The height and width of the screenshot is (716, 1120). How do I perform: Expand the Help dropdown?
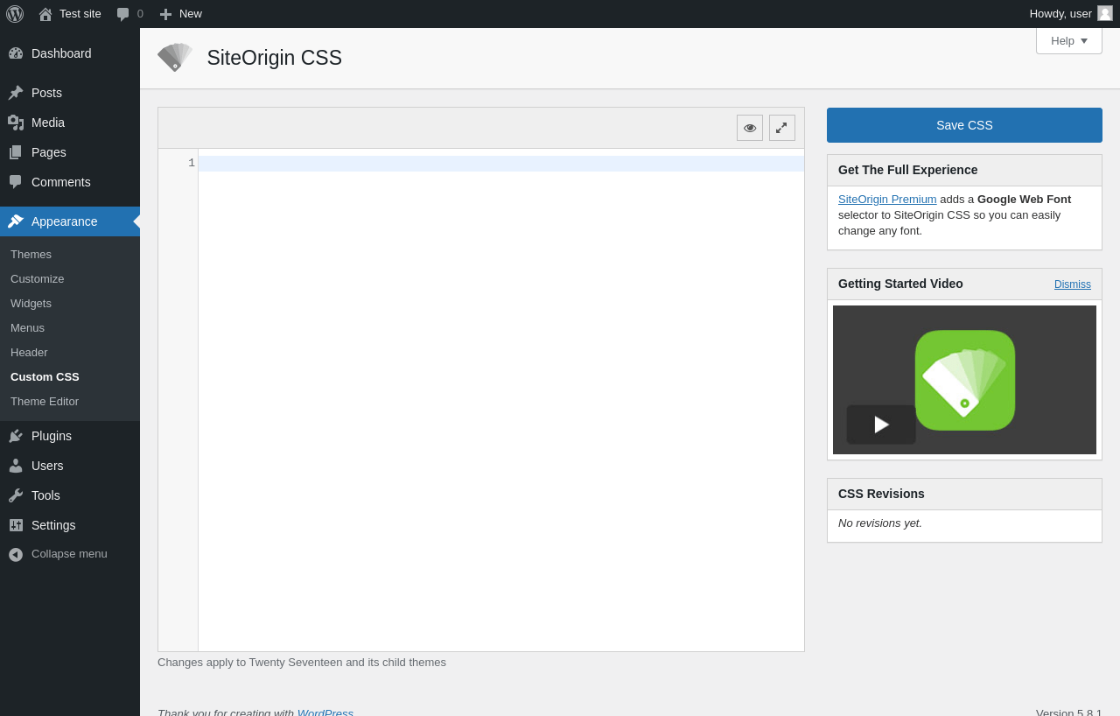(1069, 40)
